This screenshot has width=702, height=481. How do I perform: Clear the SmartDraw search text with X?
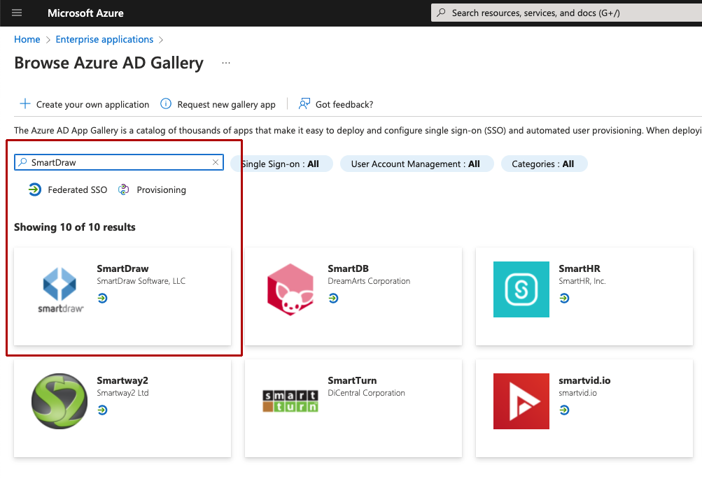point(216,163)
